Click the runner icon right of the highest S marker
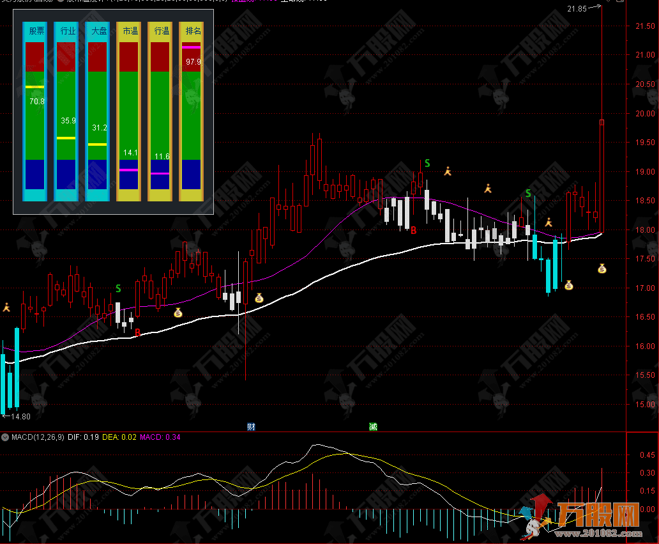 point(448,171)
